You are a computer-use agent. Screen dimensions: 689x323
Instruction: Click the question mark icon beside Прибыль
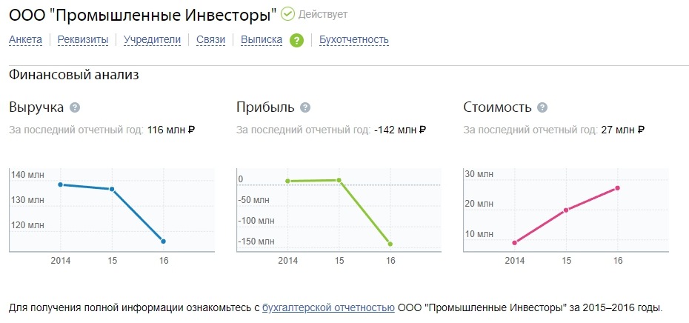point(305,107)
